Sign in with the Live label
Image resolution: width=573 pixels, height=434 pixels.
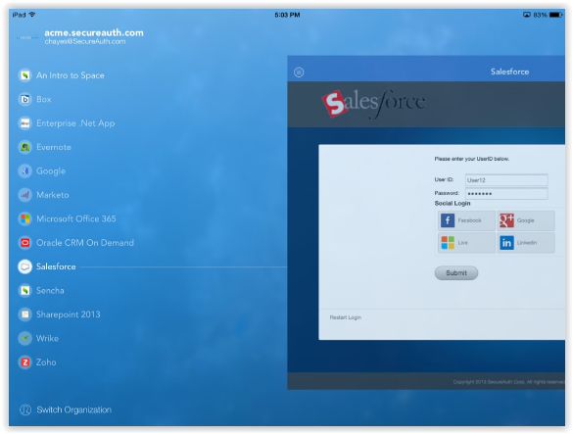462,243
